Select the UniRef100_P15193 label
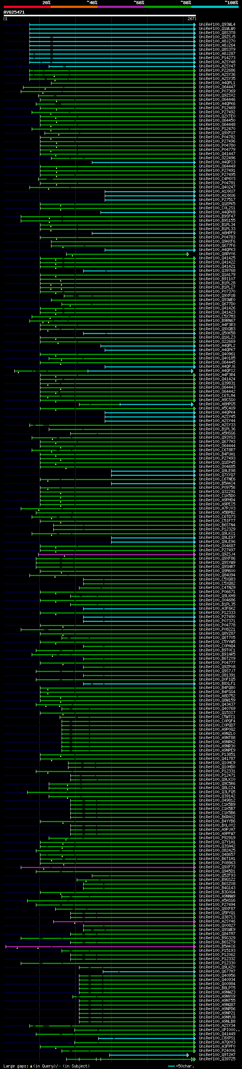This screenshot has height=1069, width=242. (217, 950)
